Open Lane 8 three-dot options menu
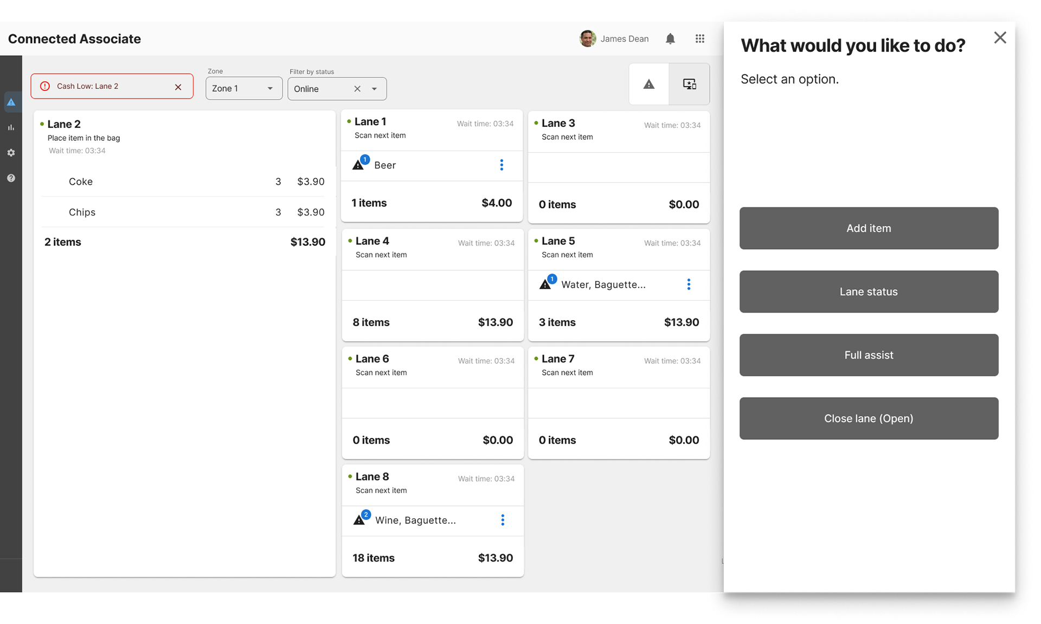The height and width of the screenshot is (624, 1041). [503, 520]
